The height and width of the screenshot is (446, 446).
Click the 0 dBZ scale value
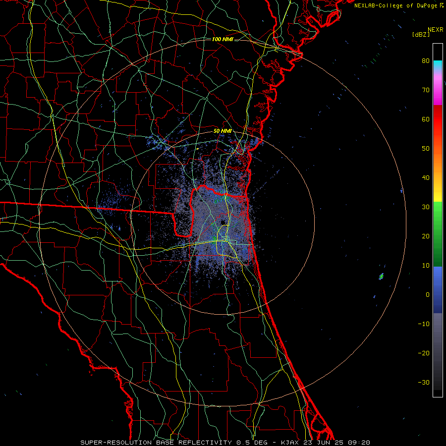[428, 295]
